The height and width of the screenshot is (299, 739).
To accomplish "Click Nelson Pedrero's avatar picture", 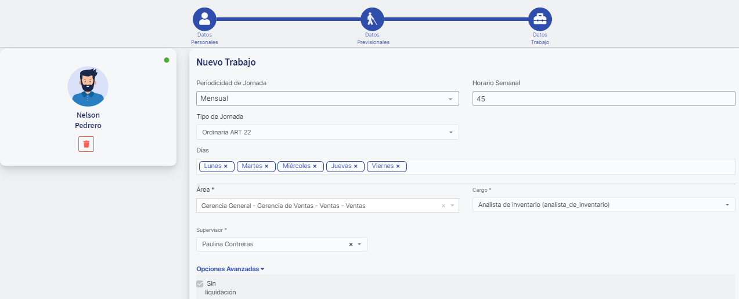I will click(88, 86).
